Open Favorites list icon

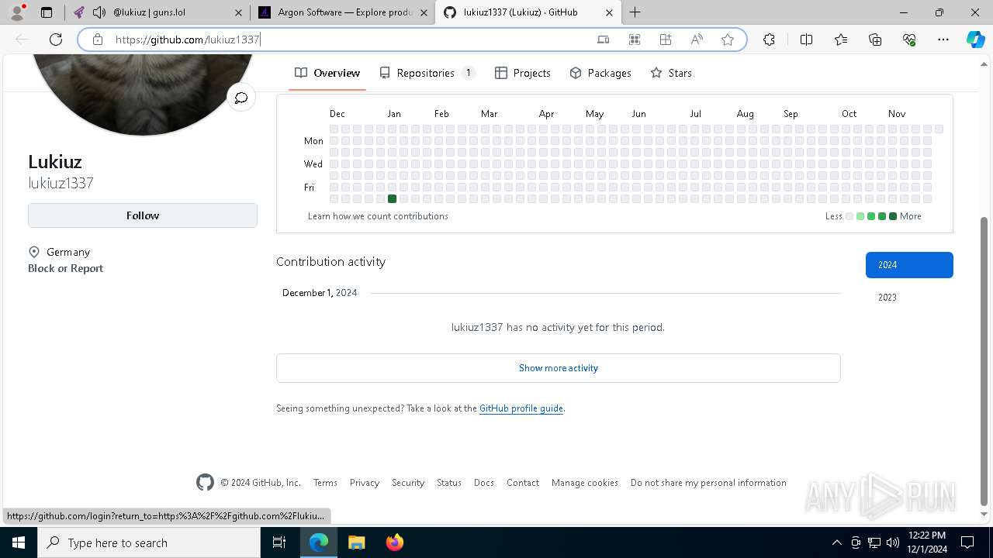tap(841, 40)
